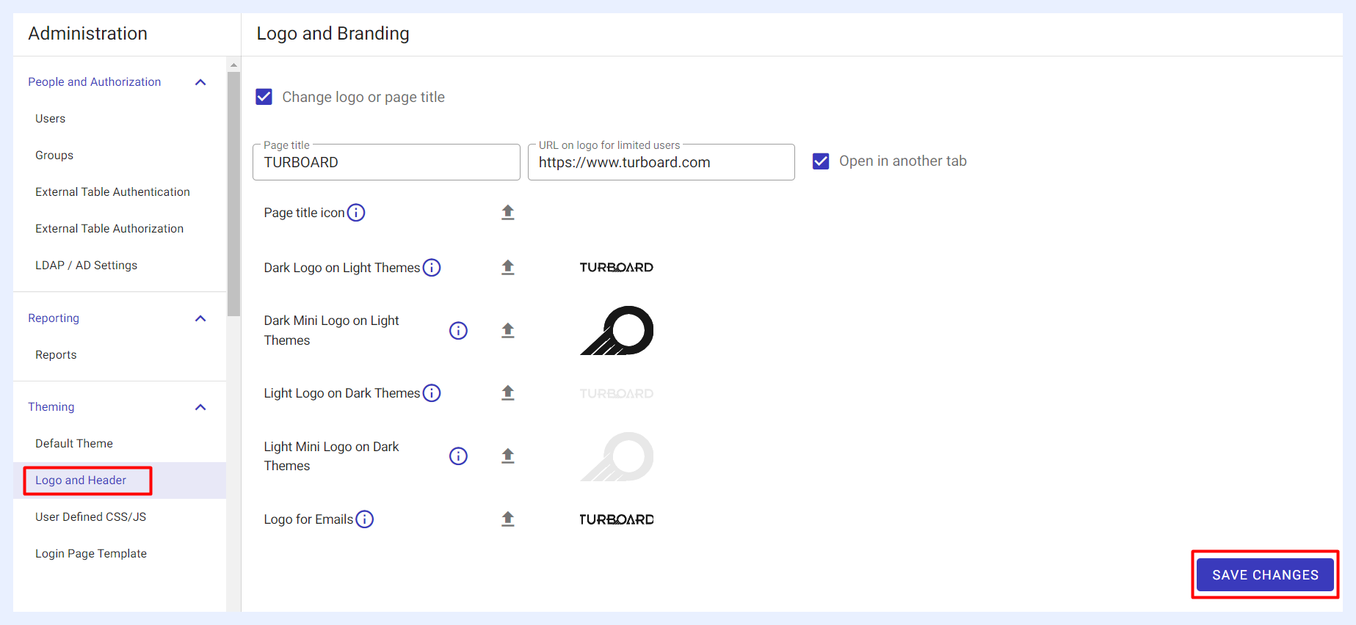Collapse the Theming section
This screenshot has width=1356, height=625.
[x=200, y=407]
